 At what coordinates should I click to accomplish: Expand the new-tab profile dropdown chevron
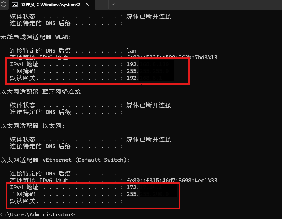[x=113, y=4]
